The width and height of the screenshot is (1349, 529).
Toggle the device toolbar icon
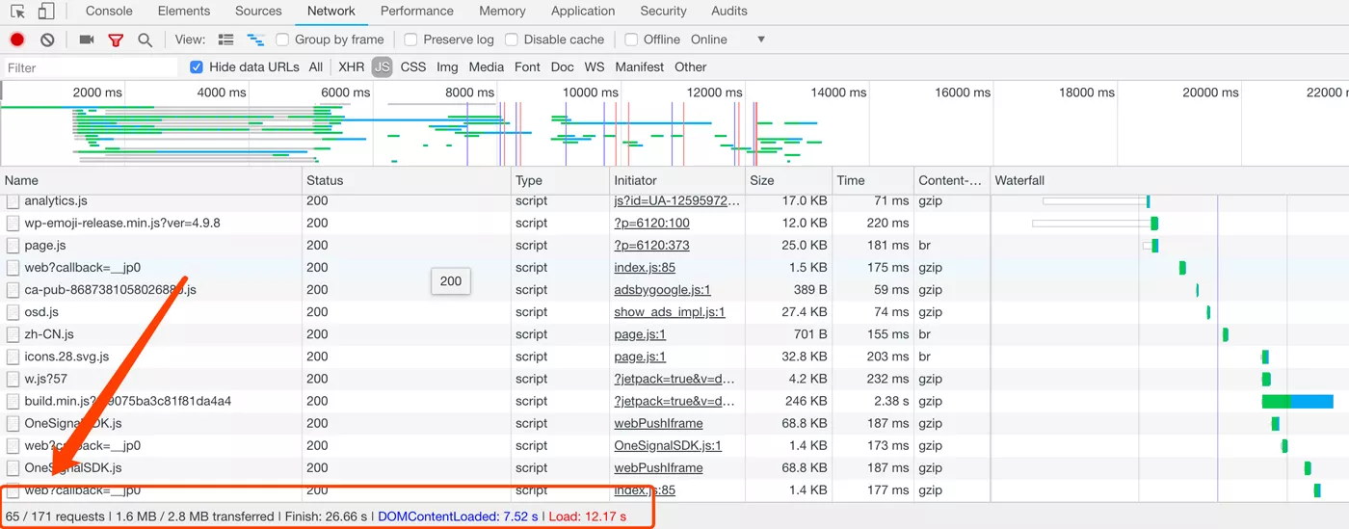pos(46,12)
